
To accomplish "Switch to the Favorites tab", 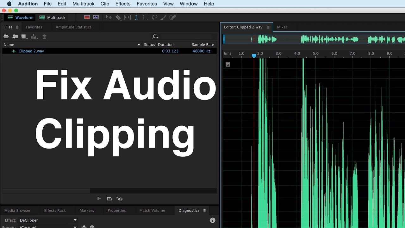I will point(34,27).
